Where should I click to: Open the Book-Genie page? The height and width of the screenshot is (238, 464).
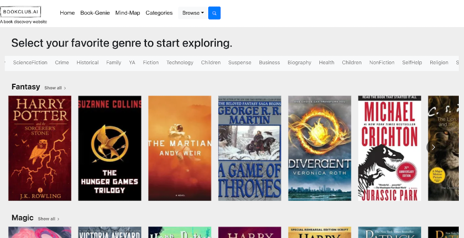95,13
